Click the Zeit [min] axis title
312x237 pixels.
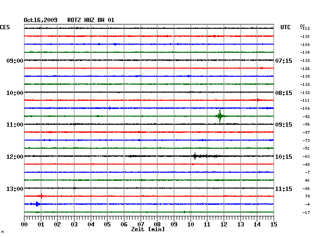tap(148, 229)
